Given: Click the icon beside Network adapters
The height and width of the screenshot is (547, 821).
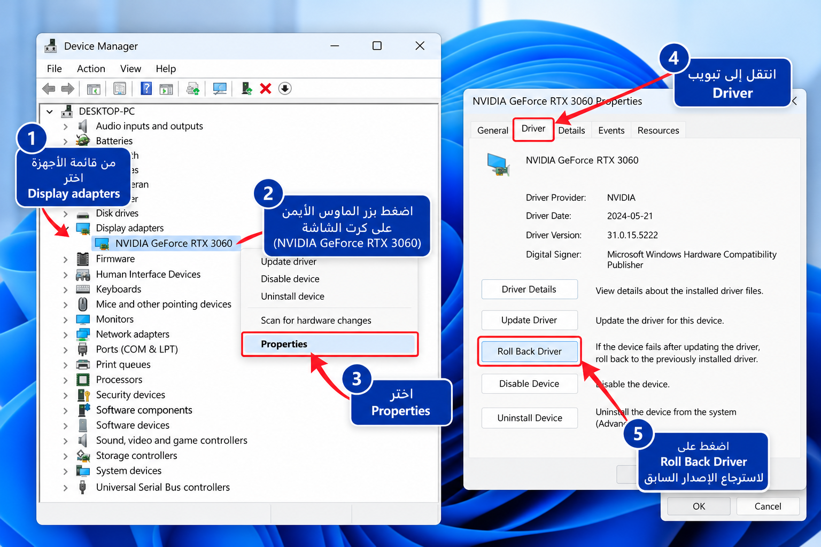Looking at the screenshot, I should [x=83, y=334].
